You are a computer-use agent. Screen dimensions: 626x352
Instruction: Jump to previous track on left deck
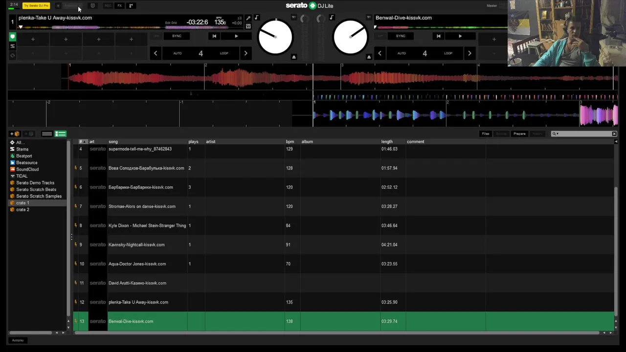coord(214,36)
